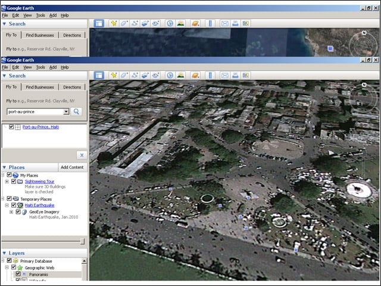The width and height of the screenshot is (381, 286).
Task: Click compass N in back window map
Action: 364,33
